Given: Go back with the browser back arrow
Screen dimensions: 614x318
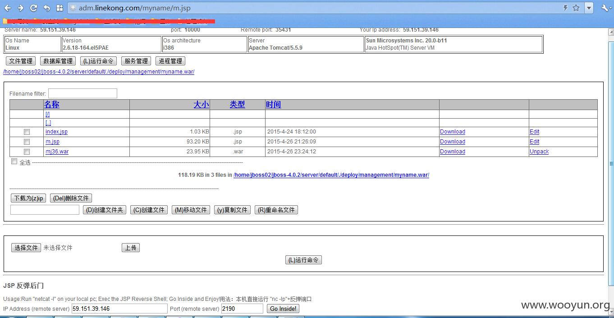Looking at the screenshot, I should [7, 8].
